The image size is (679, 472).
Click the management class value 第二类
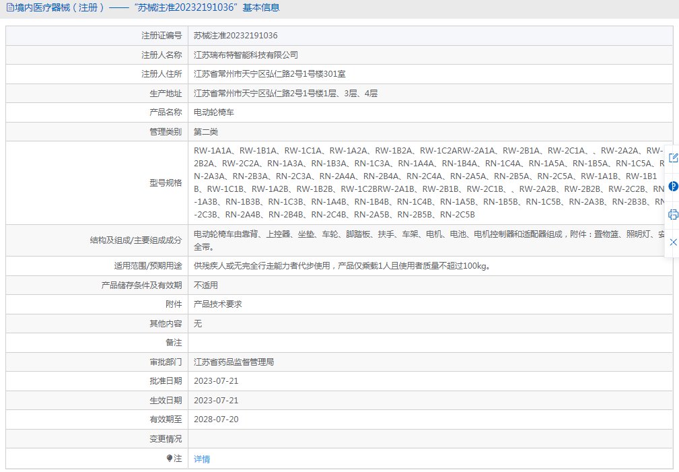coord(206,132)
